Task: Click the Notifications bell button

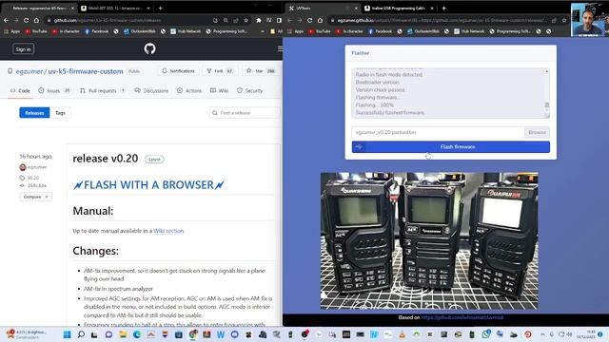Action: click(x=178, y=71)
